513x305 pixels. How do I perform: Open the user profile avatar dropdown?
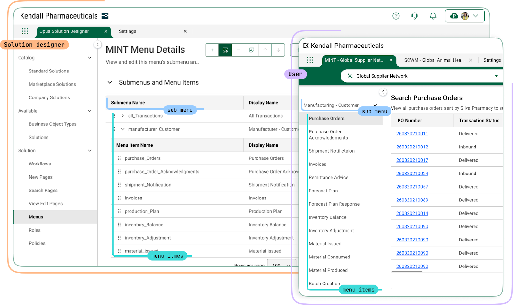tap(465, 16)
